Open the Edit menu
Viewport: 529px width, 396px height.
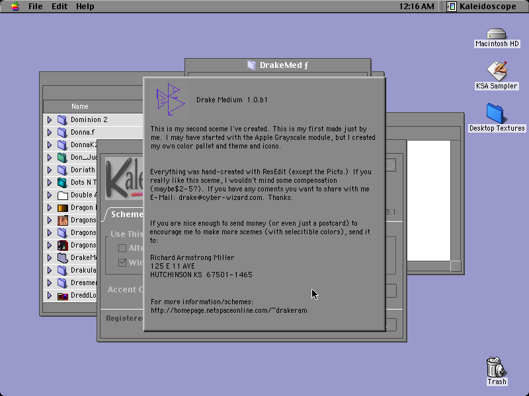point(60,7)
